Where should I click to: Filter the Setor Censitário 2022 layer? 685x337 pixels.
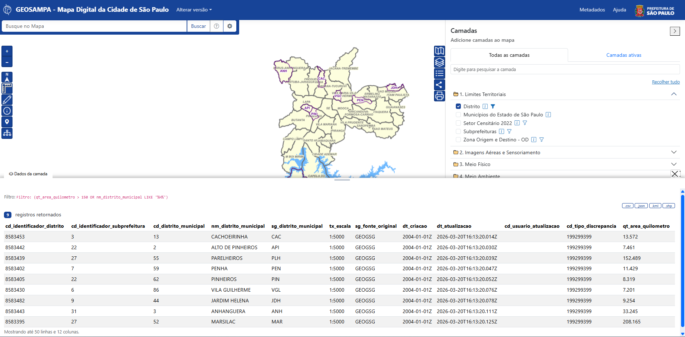[x=525, y=123]
